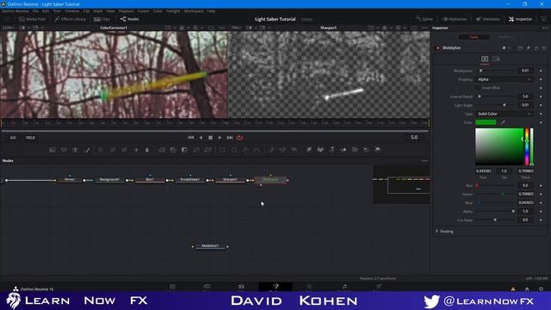
Task: Add a Text+ tool from toolbar
Action: pyautogui.click(x=75, y=150)
